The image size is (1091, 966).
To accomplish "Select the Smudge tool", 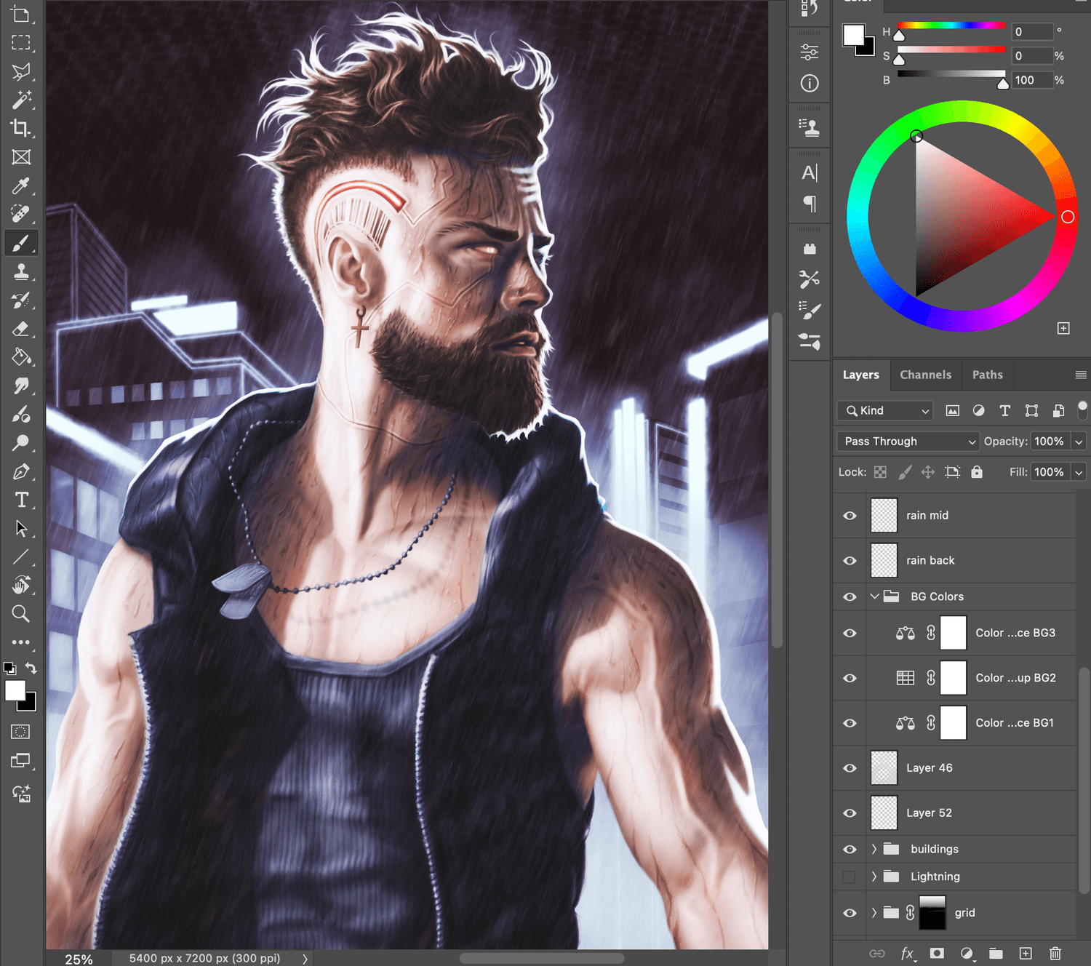I will [21, 386].
